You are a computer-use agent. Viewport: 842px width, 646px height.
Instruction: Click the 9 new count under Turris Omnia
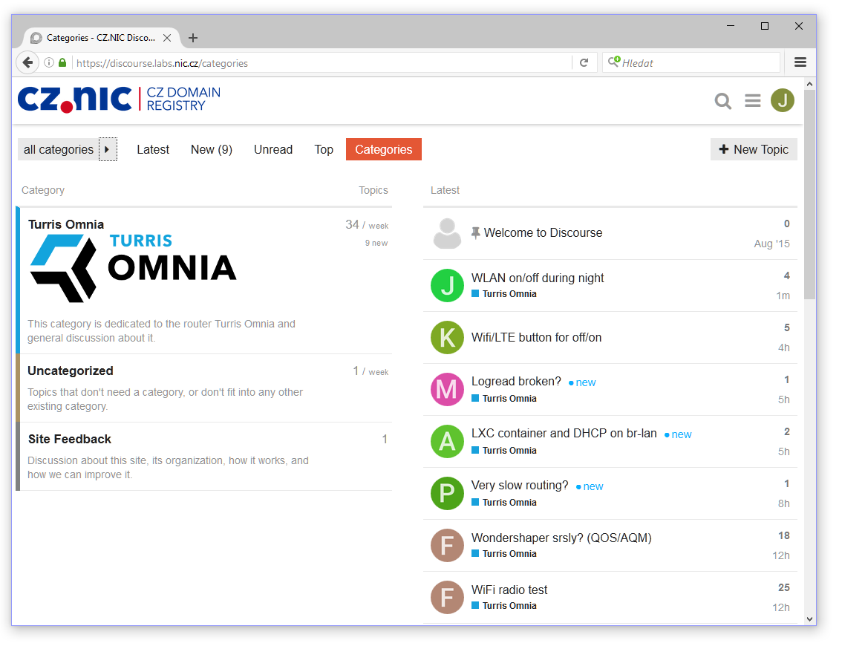point(376,243)
